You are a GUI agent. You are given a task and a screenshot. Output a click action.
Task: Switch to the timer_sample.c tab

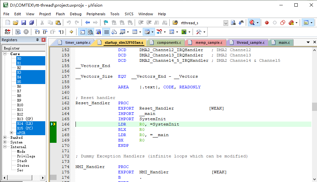(x=75, y=43)
